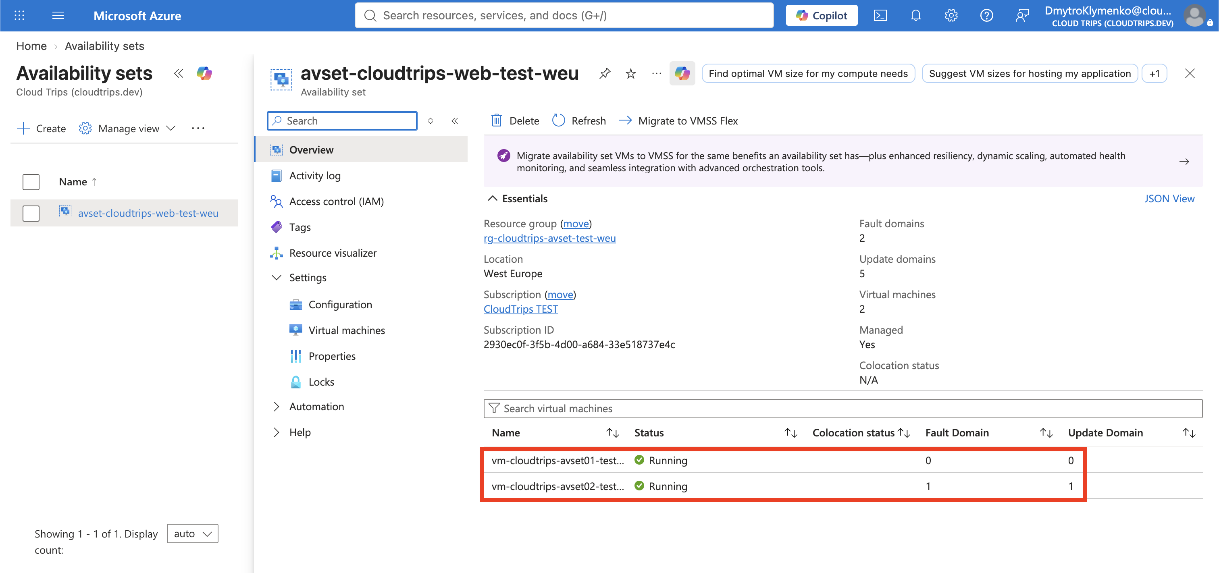Click Delete in the command bar

[515, 120]
